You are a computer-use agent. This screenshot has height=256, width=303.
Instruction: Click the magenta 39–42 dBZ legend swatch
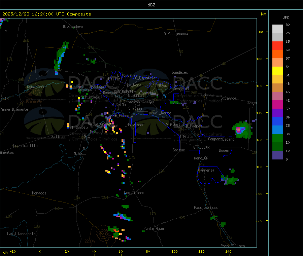point(277,104)
